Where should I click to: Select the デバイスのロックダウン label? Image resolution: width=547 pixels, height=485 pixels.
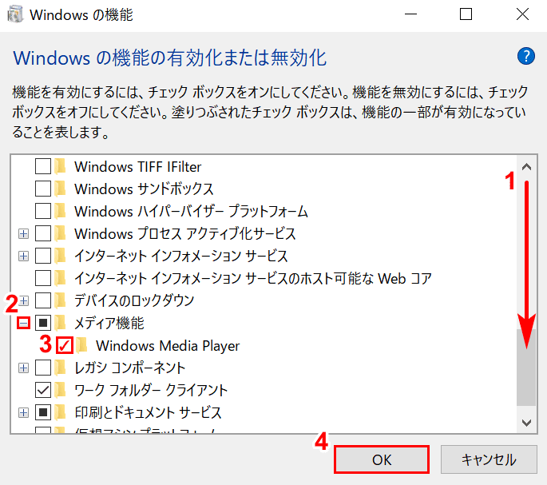coord(134,300)
